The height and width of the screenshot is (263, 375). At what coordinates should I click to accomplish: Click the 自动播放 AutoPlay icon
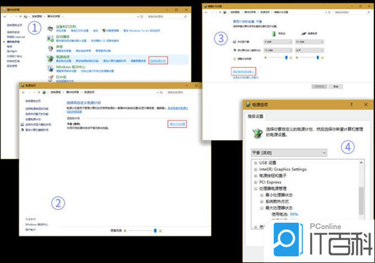pyautogui.click(x=50, y=39)
